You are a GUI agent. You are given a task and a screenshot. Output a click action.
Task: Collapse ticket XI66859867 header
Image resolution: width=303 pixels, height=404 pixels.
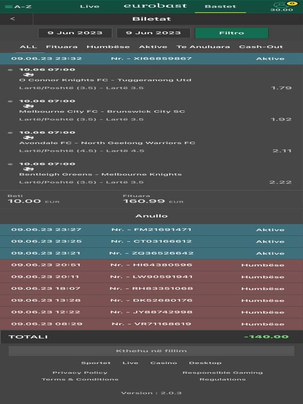[x=151, y=58]
